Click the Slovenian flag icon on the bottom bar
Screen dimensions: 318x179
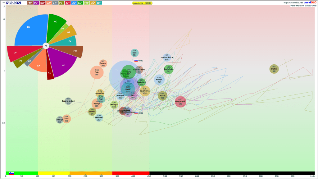[x=12, y=173]
